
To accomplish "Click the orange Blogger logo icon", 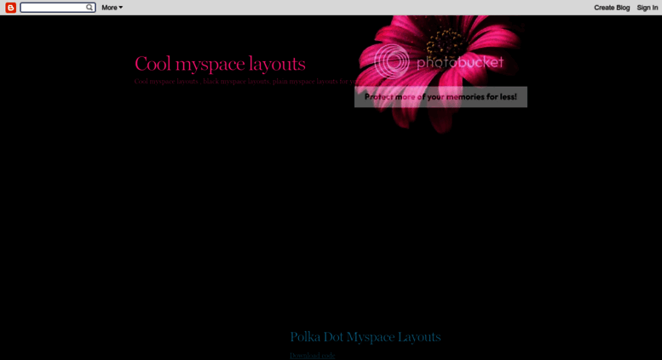I will pos(10,8).
